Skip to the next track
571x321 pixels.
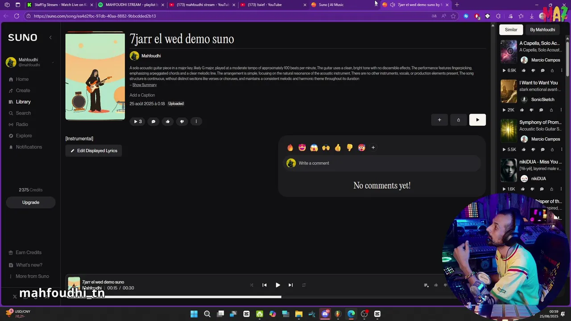(290, 285)
